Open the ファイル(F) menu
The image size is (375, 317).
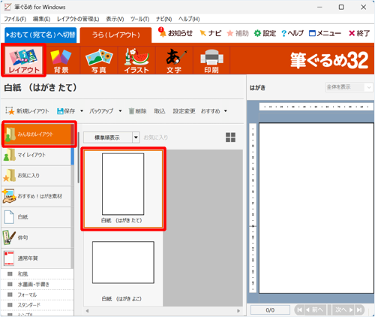coord(15,19)
